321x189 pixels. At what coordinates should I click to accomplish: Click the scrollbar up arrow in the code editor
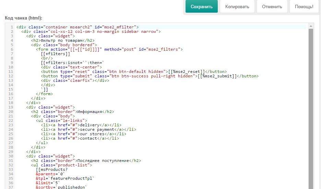311,26
